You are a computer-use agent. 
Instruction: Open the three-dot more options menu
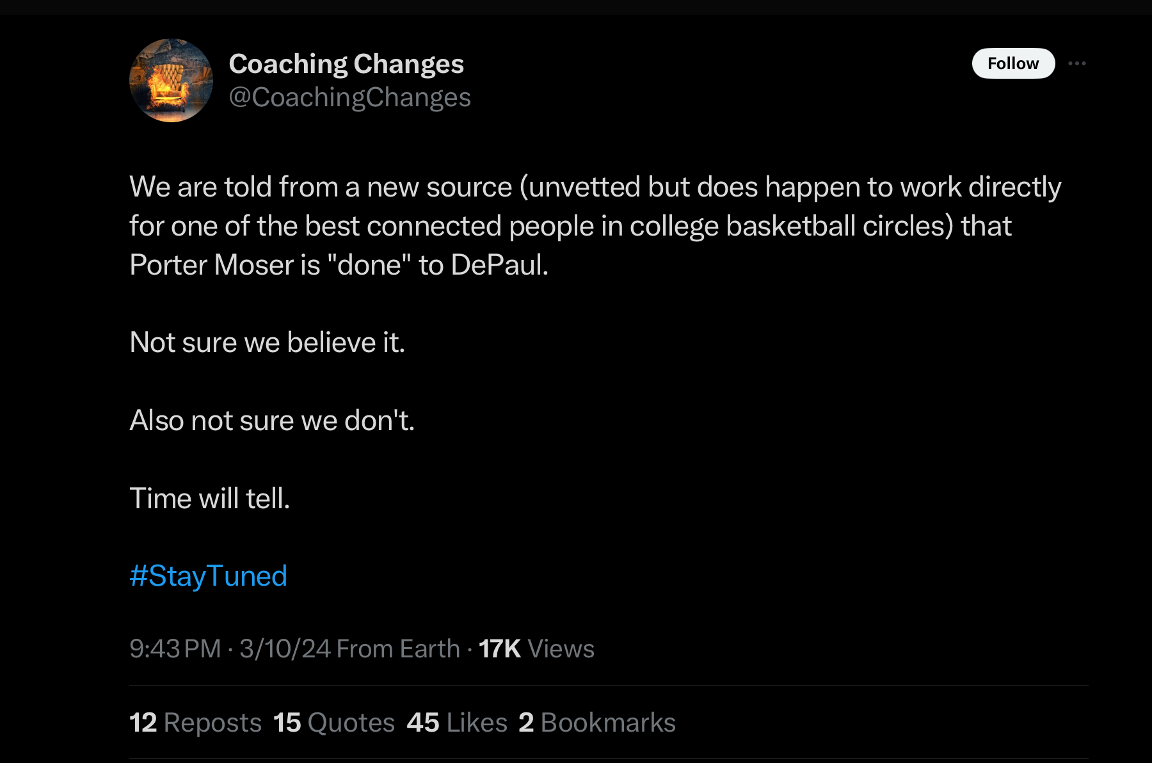tap(1077, 63)
